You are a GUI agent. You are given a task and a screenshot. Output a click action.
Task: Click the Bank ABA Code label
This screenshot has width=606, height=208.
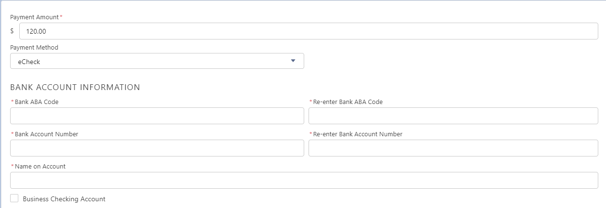point(37,102)
